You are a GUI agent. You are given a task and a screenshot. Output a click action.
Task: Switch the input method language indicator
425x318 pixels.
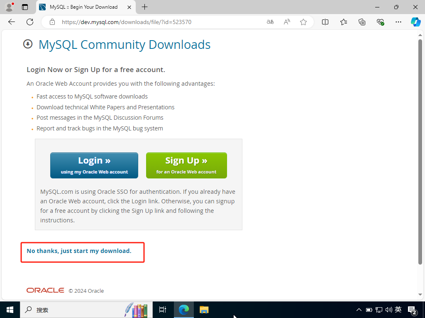coord(398,309)
